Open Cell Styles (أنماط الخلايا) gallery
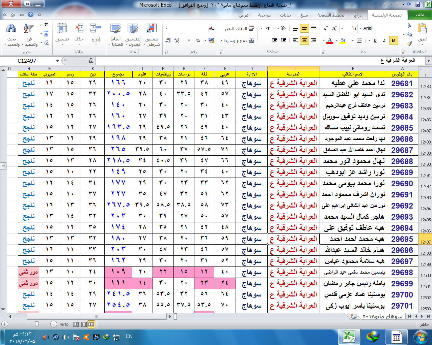Screen dimensions: 432x345 (x=116, y=35)
